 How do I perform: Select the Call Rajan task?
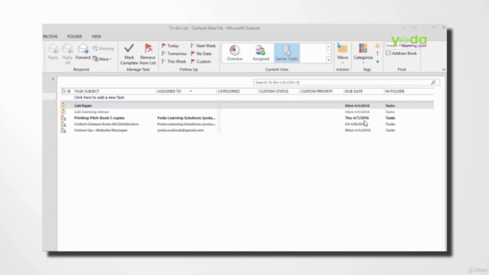pos(247,105)
